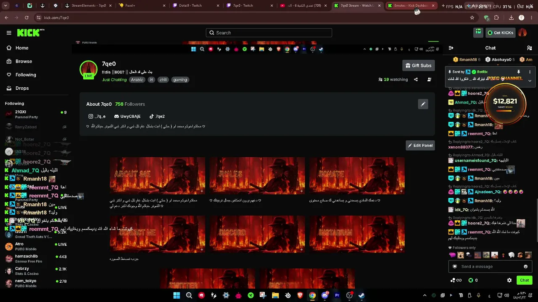Edit the About 7qe0 section (pencil)
The width and height of the screenshot is (538, 302).
(x=423, y=104)
